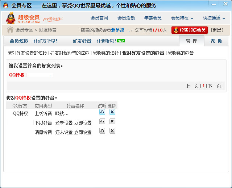Click 下线铃音 type cell
Screen dimensions: 232x188
43,123
